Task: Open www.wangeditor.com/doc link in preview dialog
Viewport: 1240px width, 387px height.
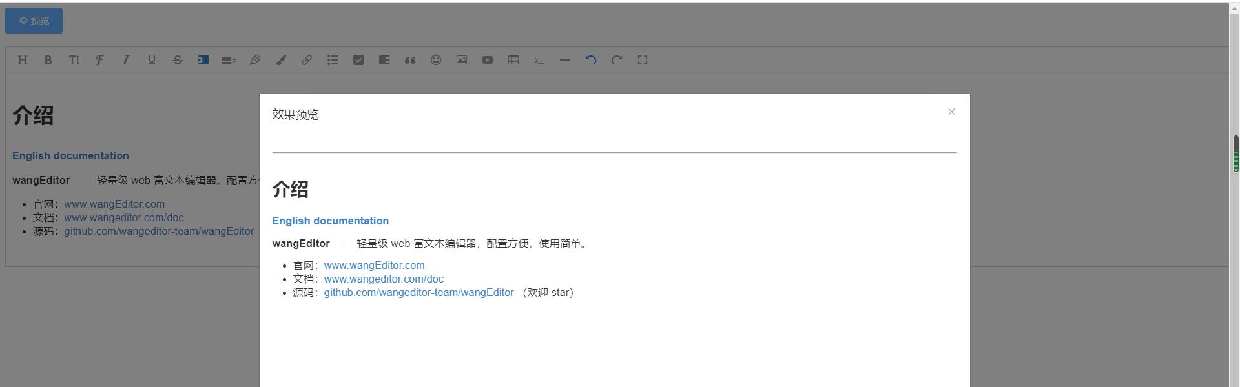Action: tap(384, 279)
